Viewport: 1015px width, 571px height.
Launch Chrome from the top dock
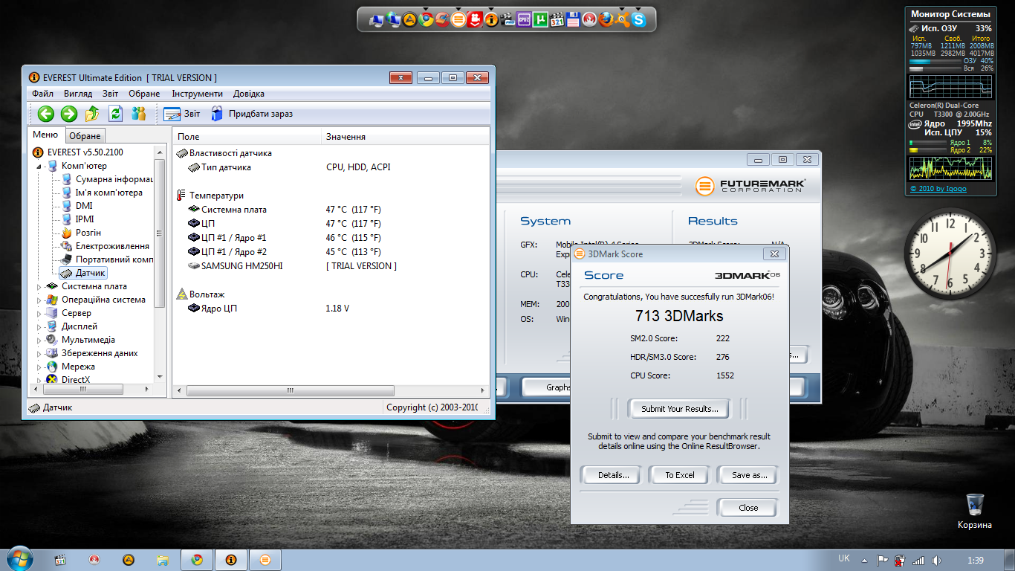tap(426, 19)
